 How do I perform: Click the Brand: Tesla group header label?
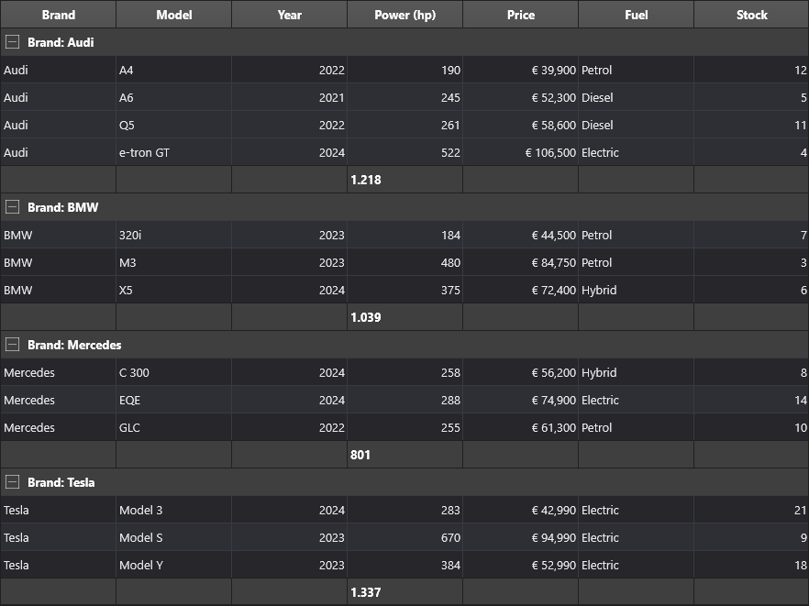(x=61, y=482)
